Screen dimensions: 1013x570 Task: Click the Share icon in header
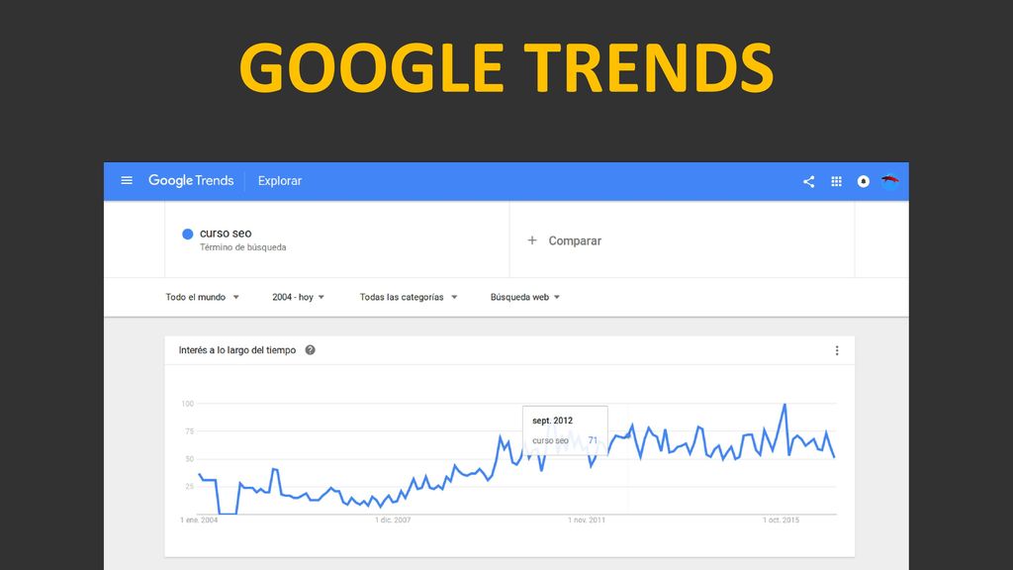click(808, 182)
